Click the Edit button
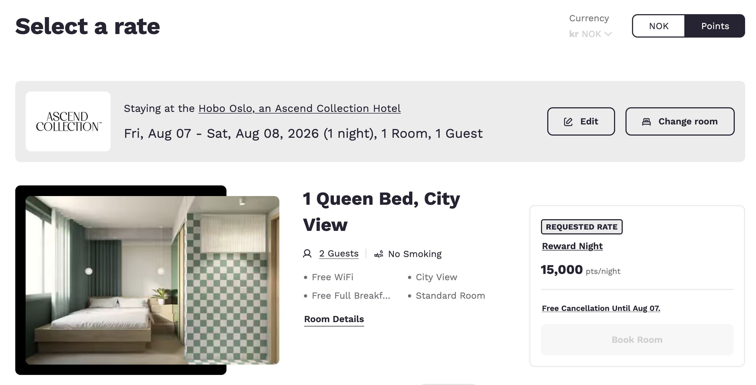Image resolution: width=756 pixels, height=385 pixels. coord(581,121)
